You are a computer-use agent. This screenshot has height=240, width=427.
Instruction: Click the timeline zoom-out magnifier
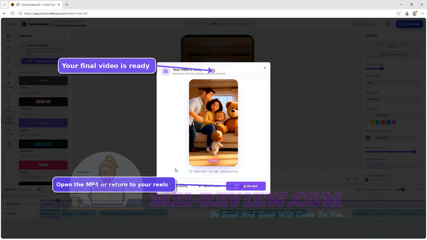click(x=394, y=190)
